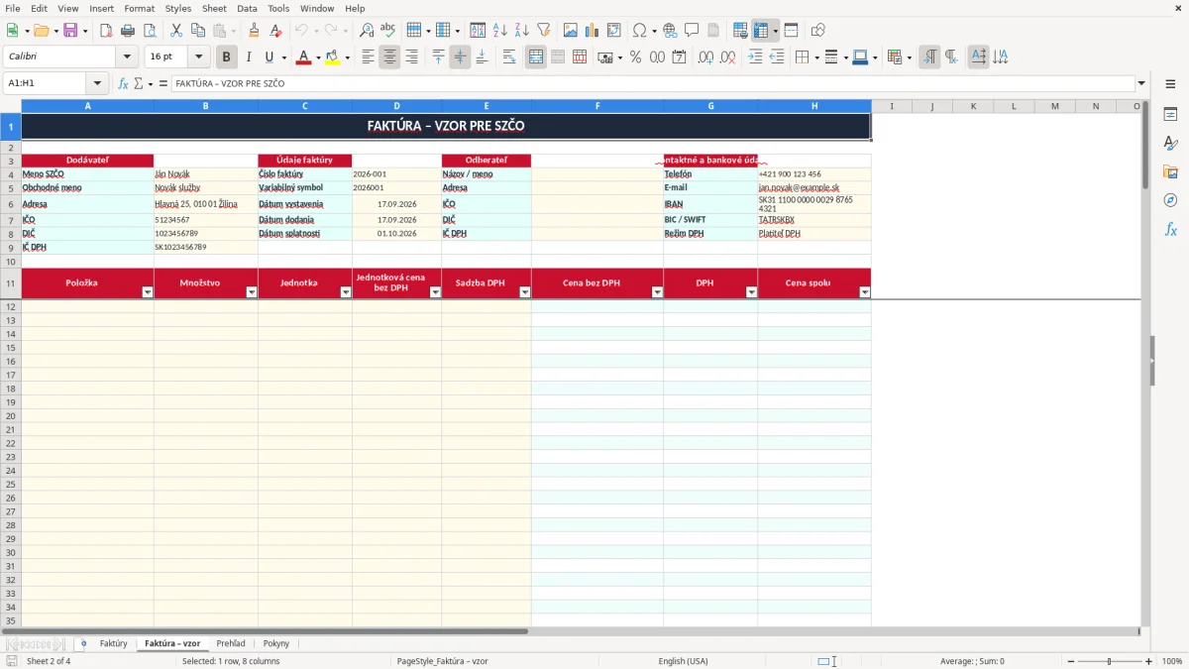Cut the selection with the scissors icon
The height and width of the screenshot is (669, 1189).
(176, 31)
